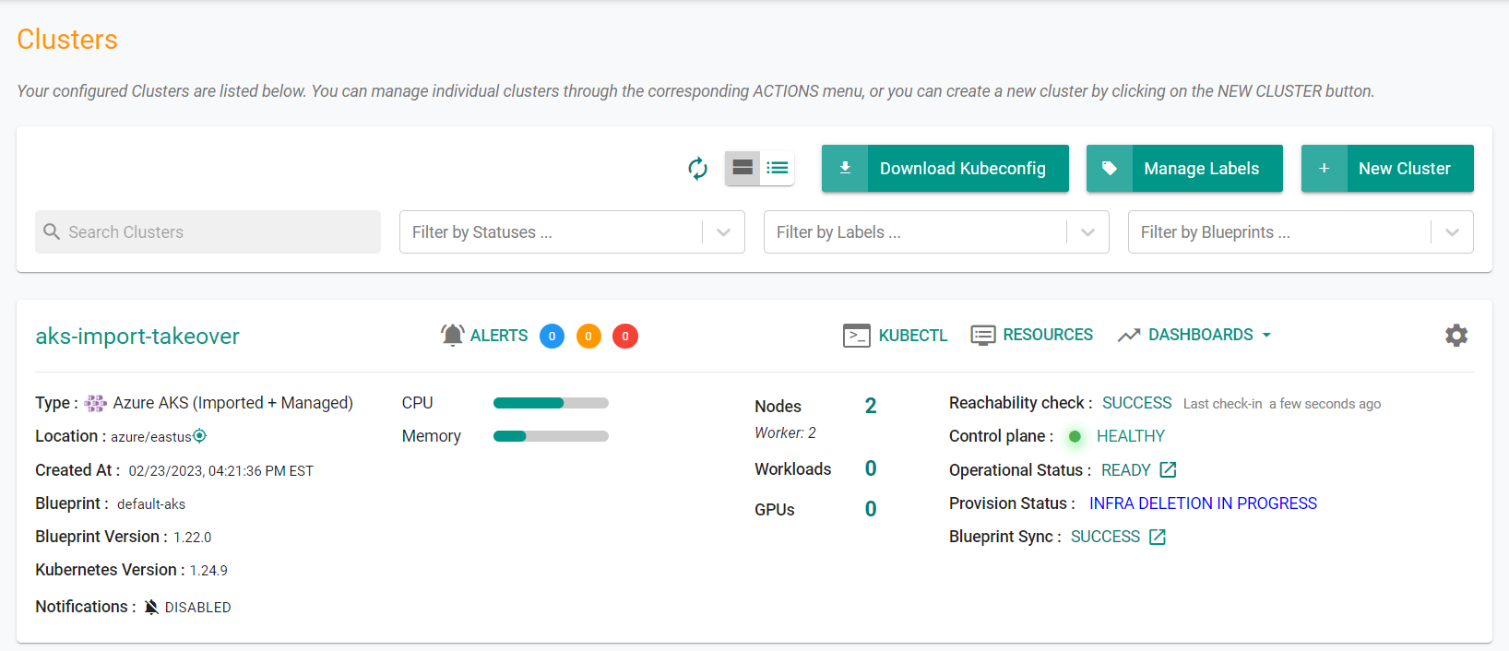This screenshot has height=651, width=1509.
Task: Click the Download Kubeconfig button
Action: (x=945, y=168)
